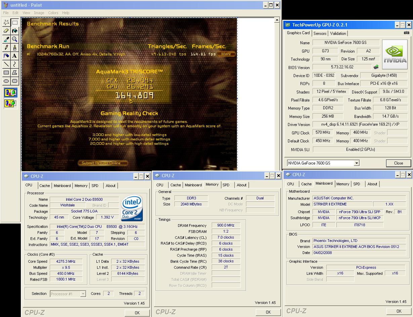Select the Curve tool in Paint
The image size is (413, 317).
[x=15, y=64]
